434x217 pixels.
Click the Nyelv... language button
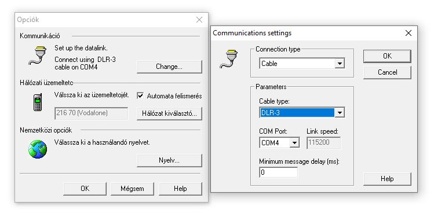coord(169,160)
